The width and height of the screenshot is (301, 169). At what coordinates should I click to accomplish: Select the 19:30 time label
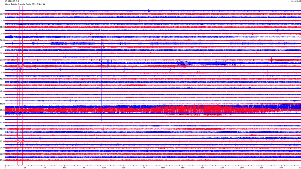(x=2, y=135)
